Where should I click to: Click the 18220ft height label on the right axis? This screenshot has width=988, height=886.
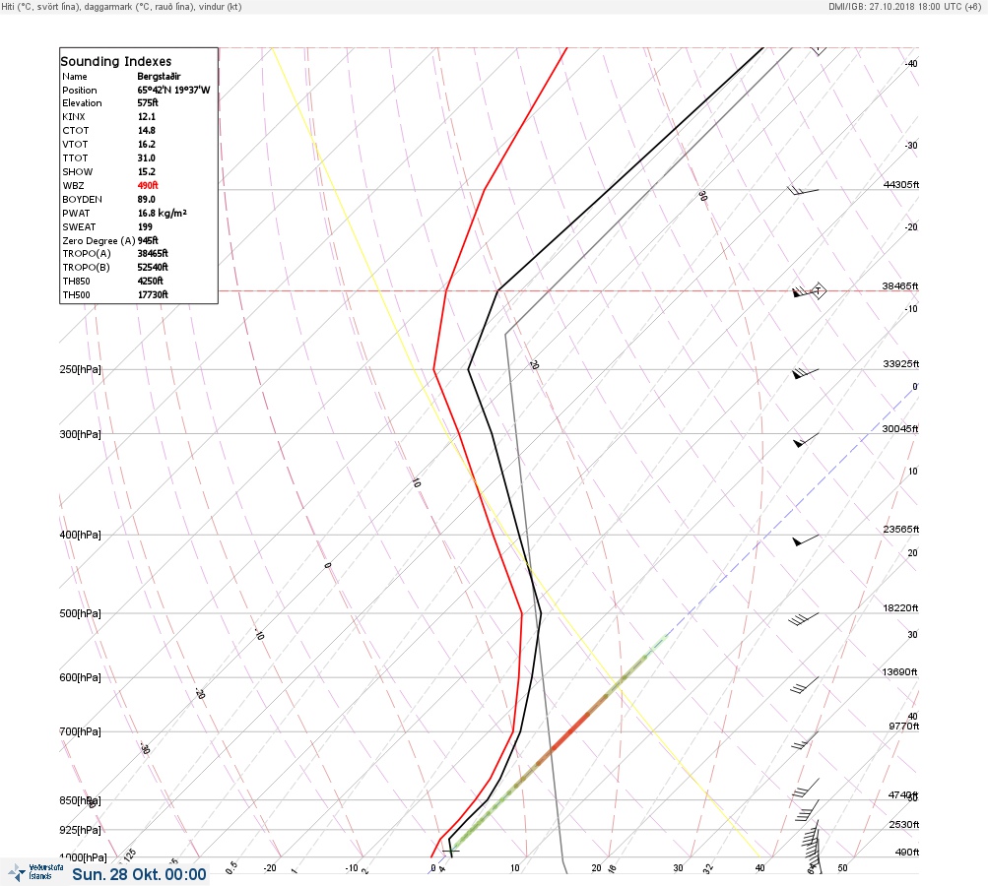tap(901, 607)
